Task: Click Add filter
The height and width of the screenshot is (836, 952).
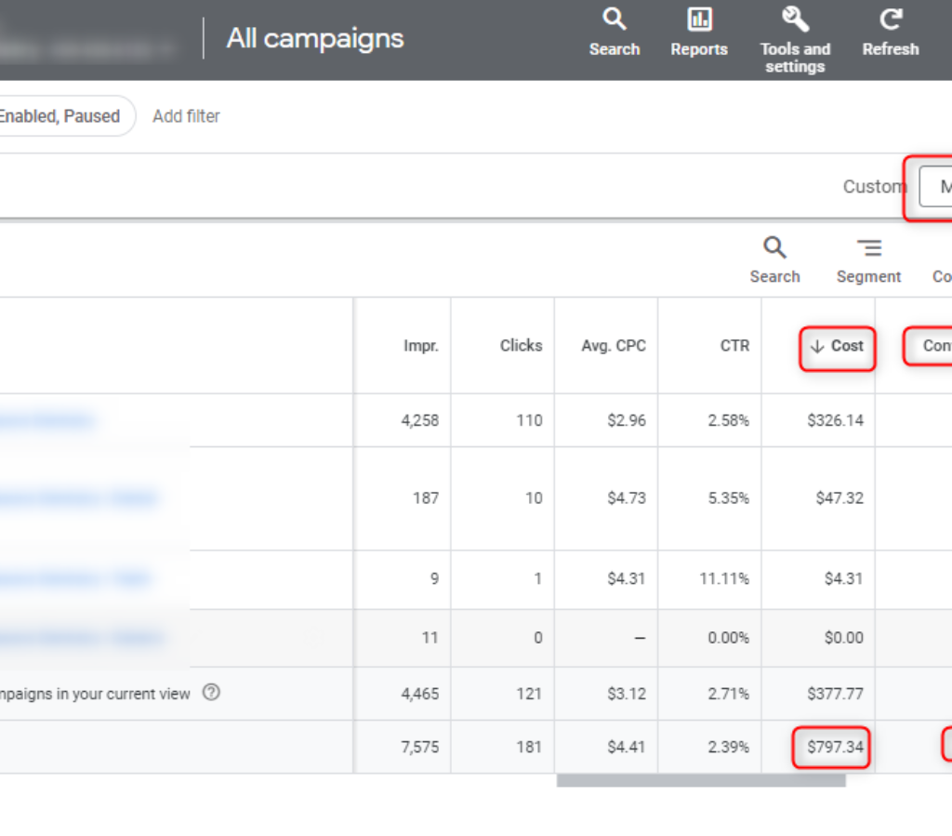Action: tap(186, 116)
